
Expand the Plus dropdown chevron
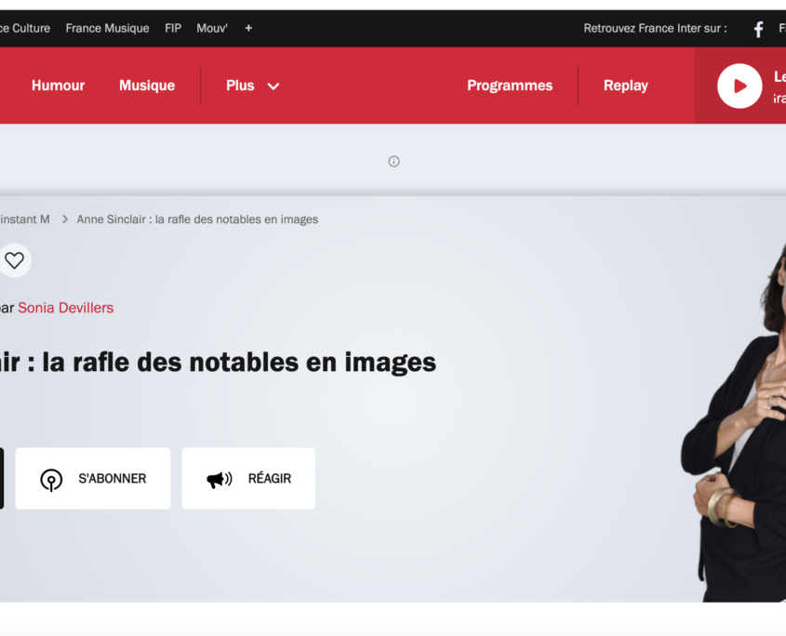pyautogui.click(x=273, y=86)
